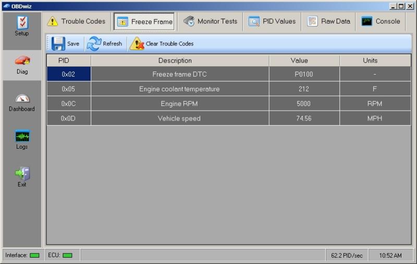The height and width of the screenshot is (264, 417).
Task: Open the Setup section in sidebar
Action: [x=21, y=26]
